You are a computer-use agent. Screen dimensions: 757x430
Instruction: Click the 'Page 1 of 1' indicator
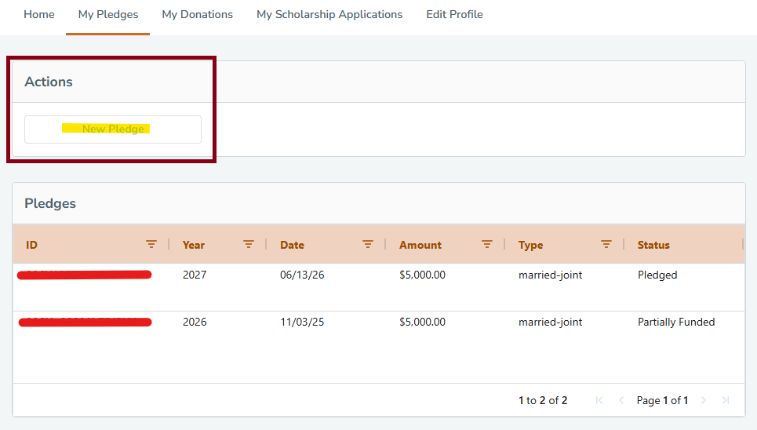coord(662,400)
